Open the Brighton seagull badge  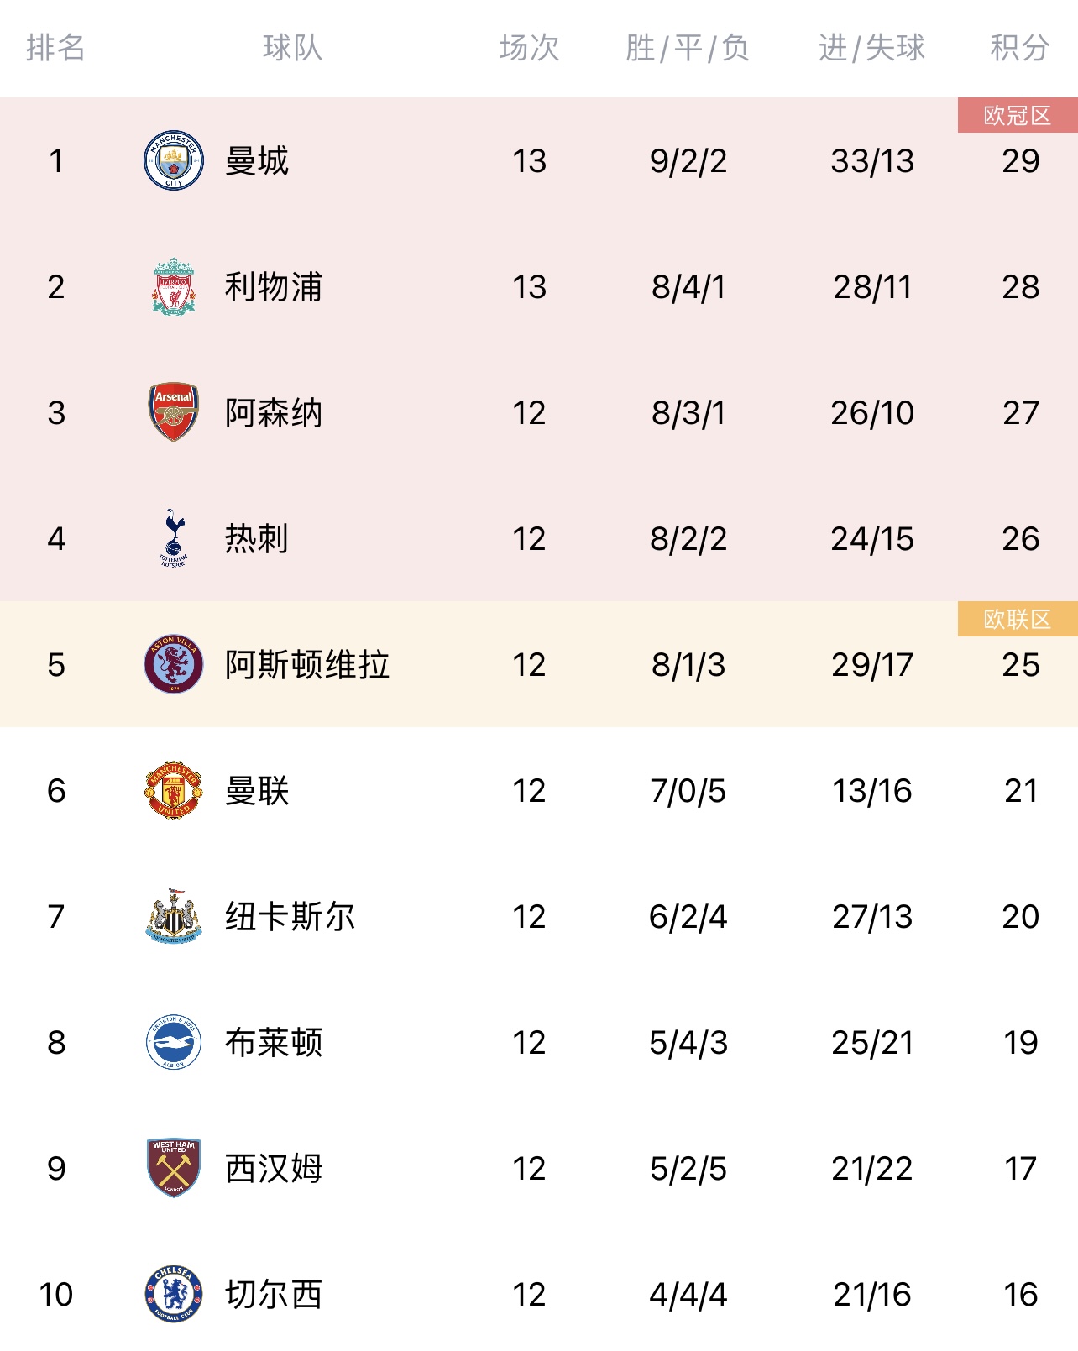pyautogui.click(x=174, y=1042)
